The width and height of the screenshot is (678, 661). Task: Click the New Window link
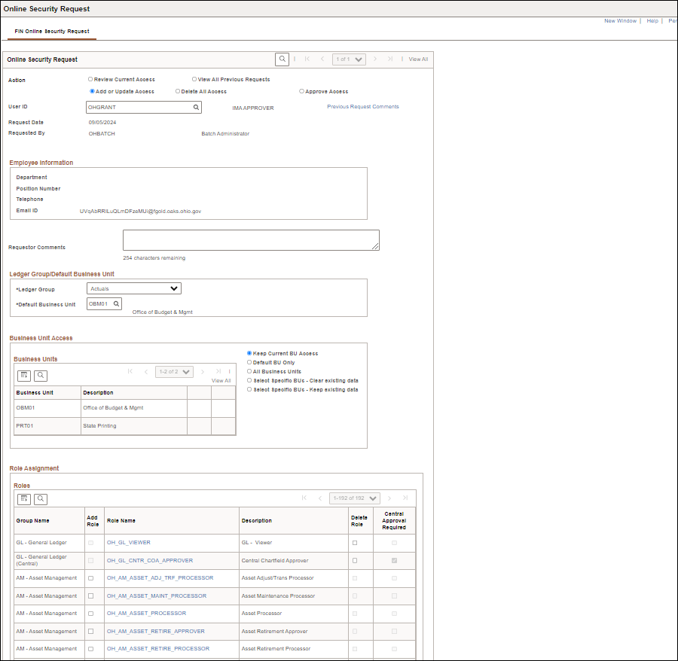pos(620,21)
